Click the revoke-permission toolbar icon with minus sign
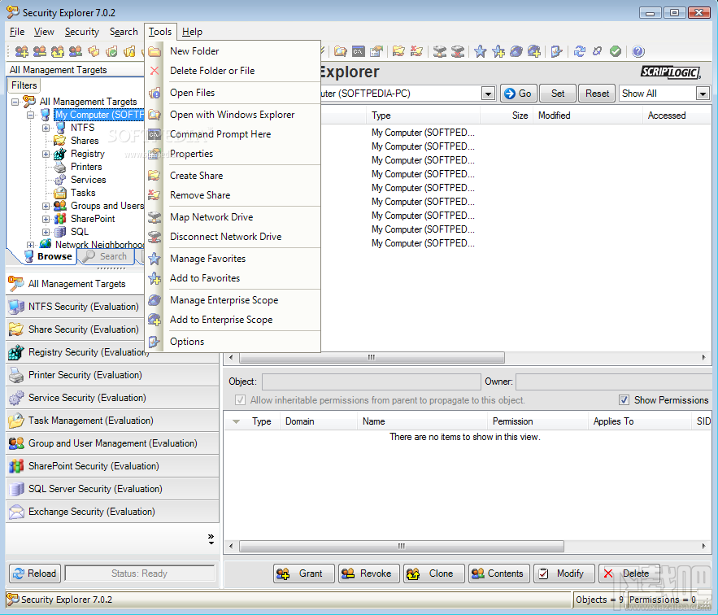Image resolution: width=718 pixels, height=615 pixels. pos(39,51)
